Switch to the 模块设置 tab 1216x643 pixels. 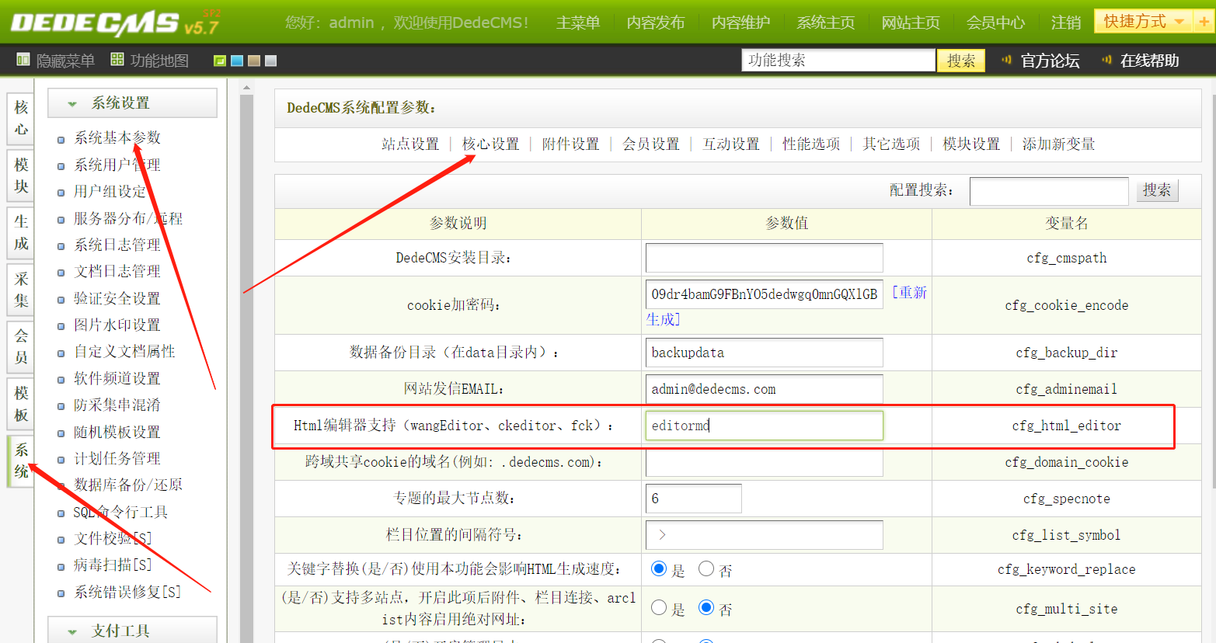point(971,144)
